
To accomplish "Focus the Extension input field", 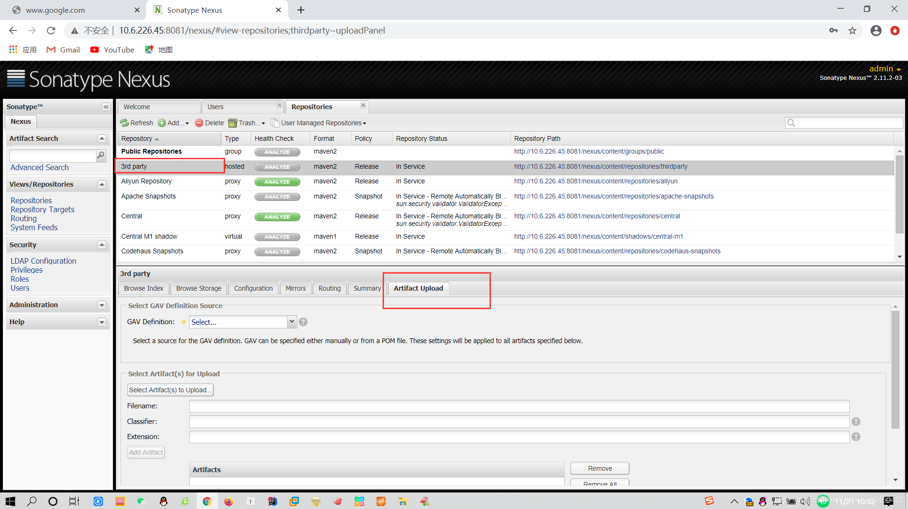I will [519, 437].
